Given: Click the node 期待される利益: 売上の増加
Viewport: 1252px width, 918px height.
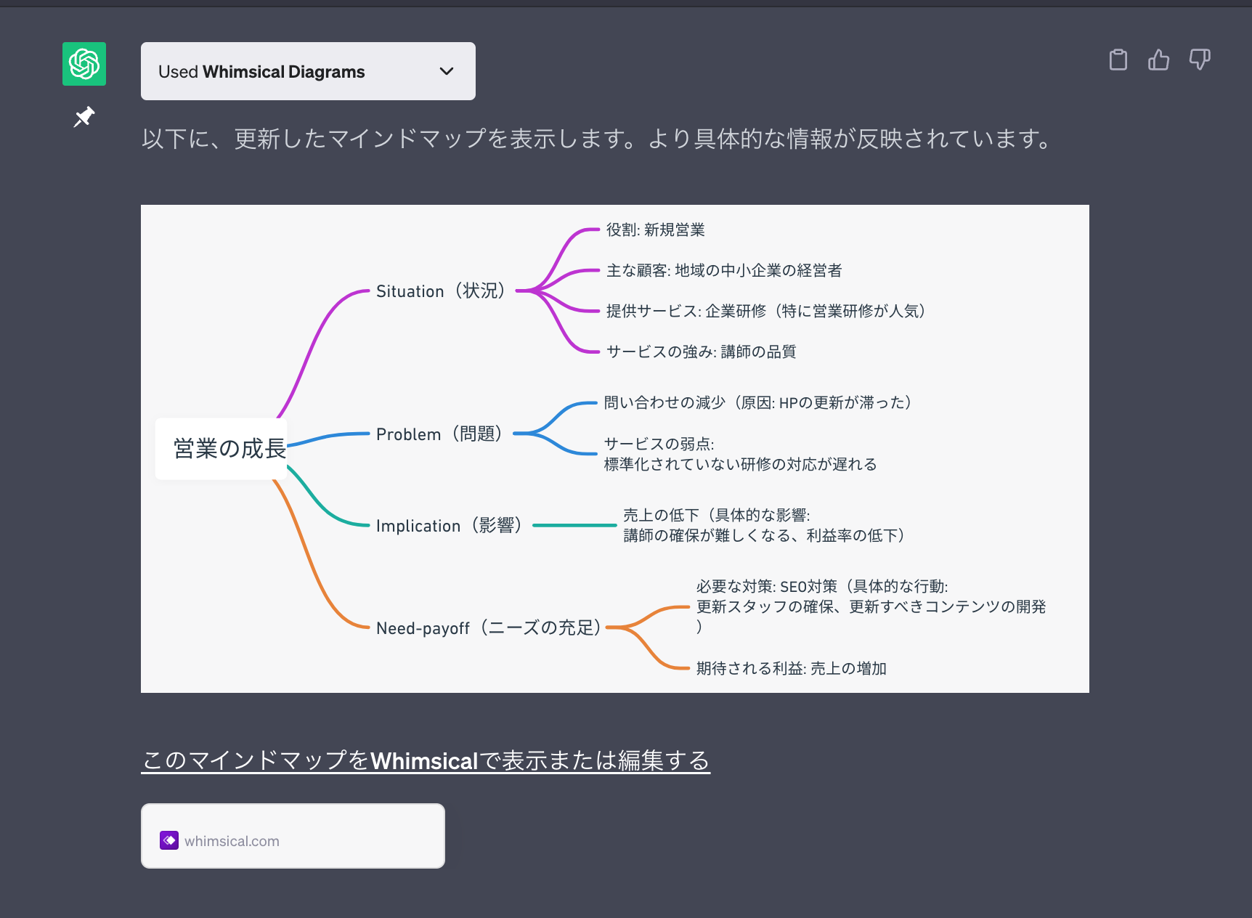Looking at the screenshot, I should point(791,669).
